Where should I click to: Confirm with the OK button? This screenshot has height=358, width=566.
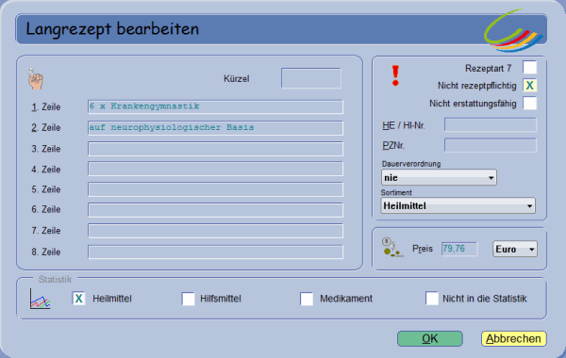coord(430,339)
